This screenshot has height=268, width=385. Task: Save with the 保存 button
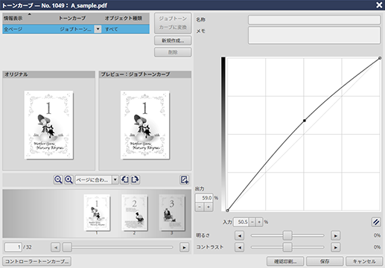click(325, 261)
